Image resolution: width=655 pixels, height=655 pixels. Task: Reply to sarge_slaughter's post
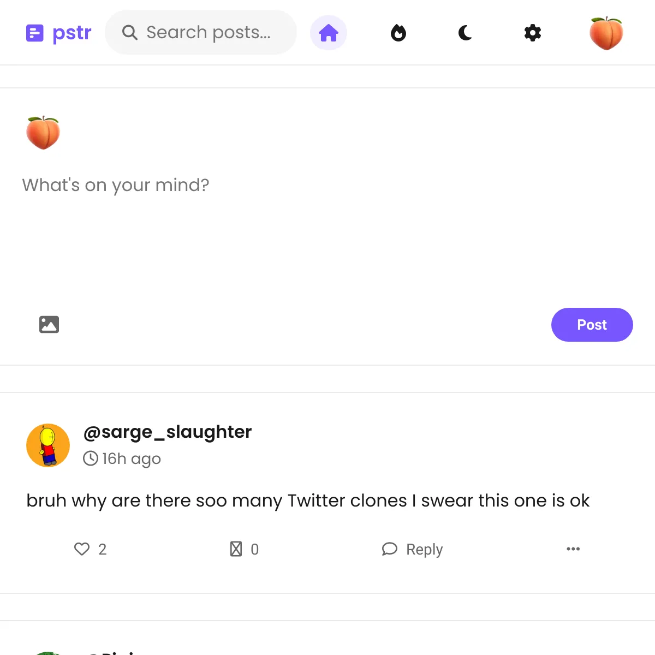(413, 549)
